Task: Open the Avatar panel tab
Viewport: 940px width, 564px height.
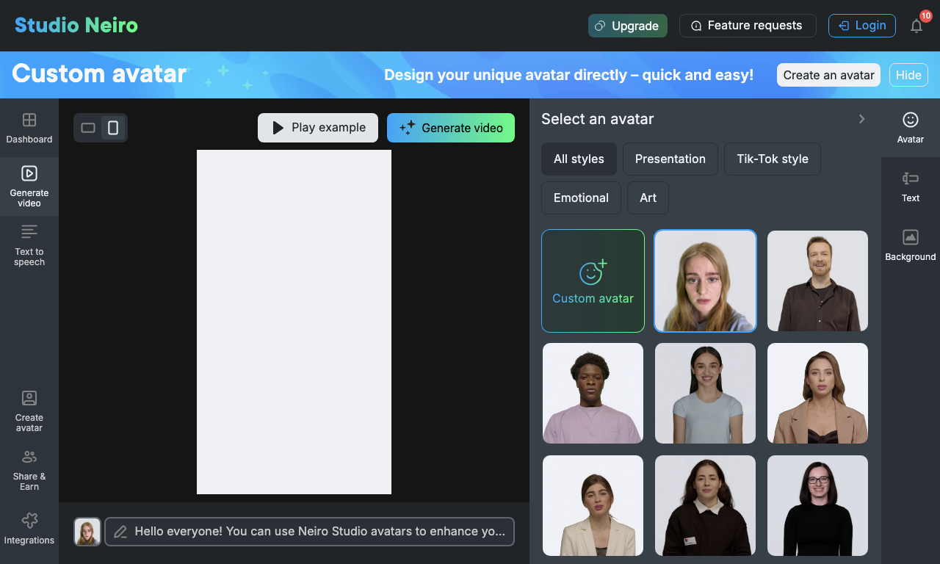Action: (x=911, y=128)
